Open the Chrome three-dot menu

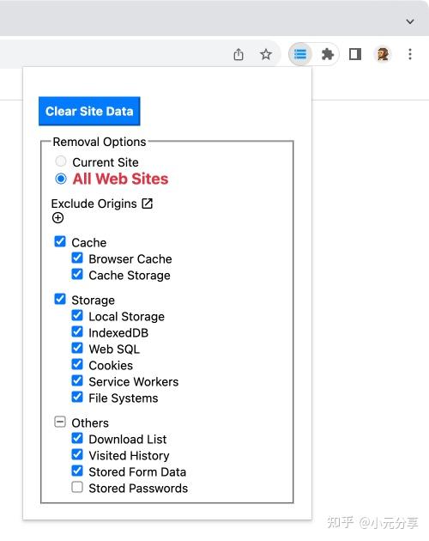[x=410, y=54]
